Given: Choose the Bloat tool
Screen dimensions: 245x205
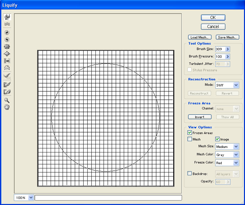Looking at the screenshot, I should click(7, 54).
